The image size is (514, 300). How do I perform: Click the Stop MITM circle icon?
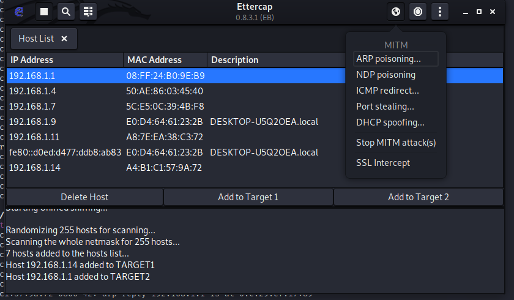click(418, 11)
